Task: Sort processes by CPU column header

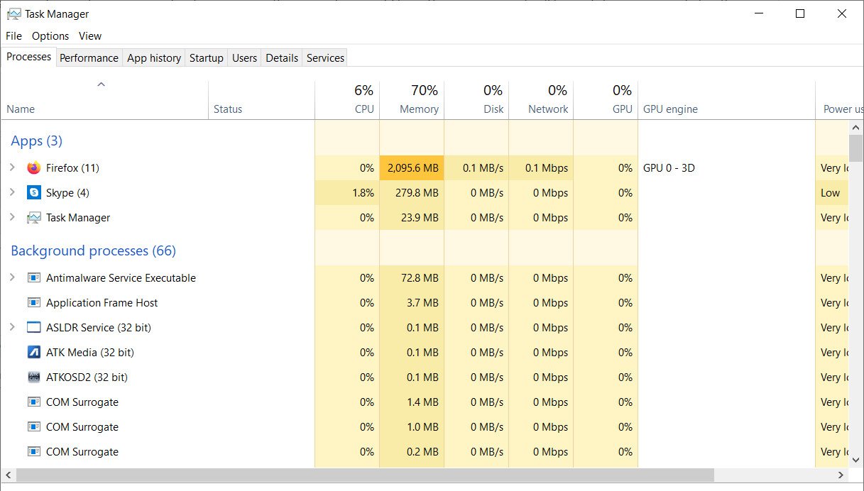Action: tap(364, 109)
